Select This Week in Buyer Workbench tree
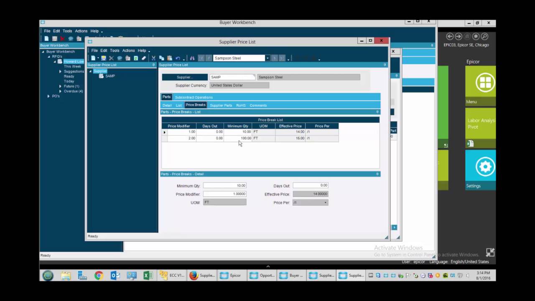This screenshot has width=535, height=301. 72,66
